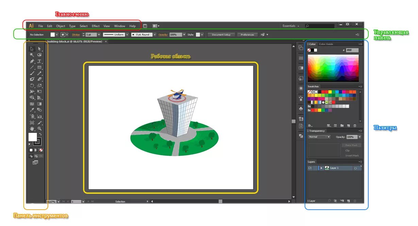Select the Rectangle tool
The height and width of the screenshot is (226, 418).
click(39, 67)
